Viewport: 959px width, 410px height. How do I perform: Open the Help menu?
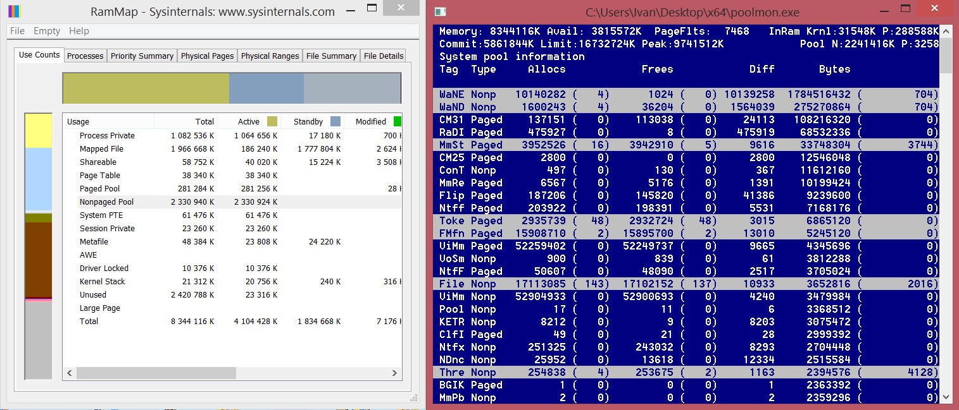(x=79, y=31)
